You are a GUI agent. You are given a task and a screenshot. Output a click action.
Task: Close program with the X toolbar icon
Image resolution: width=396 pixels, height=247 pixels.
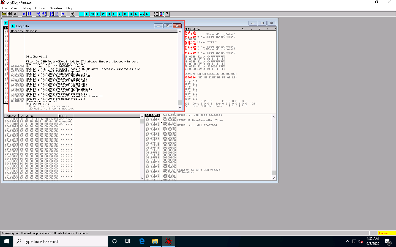click(x=15, y=14)
